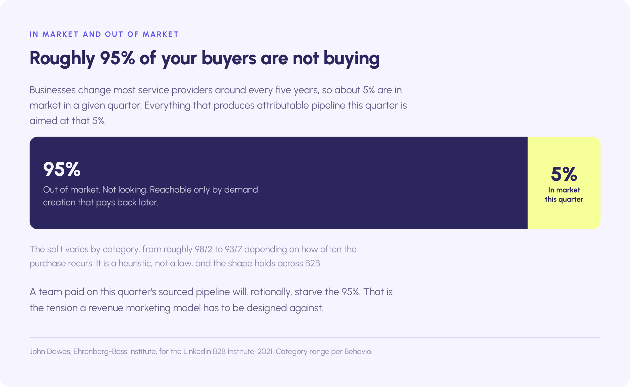Click the large 5% figure
This screenshot has width=630, height=387.
564,174
